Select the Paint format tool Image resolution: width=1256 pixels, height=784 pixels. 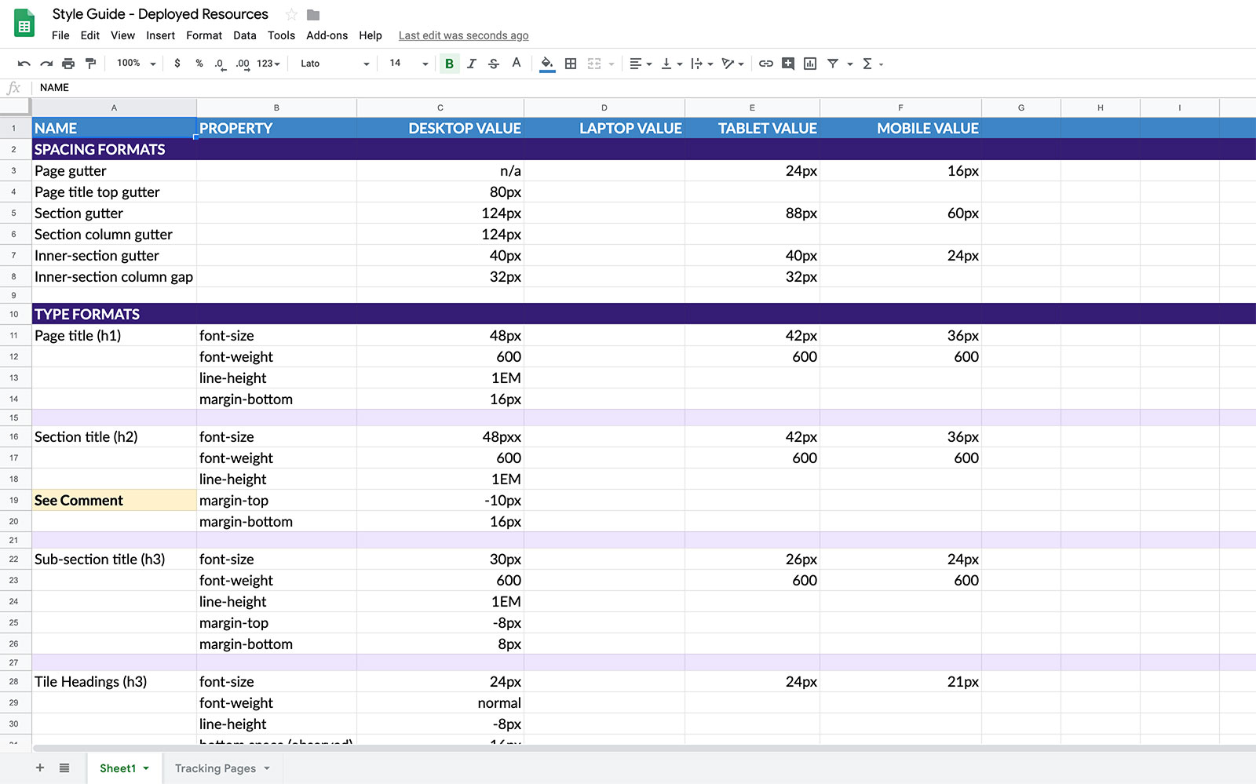(90, 64)
